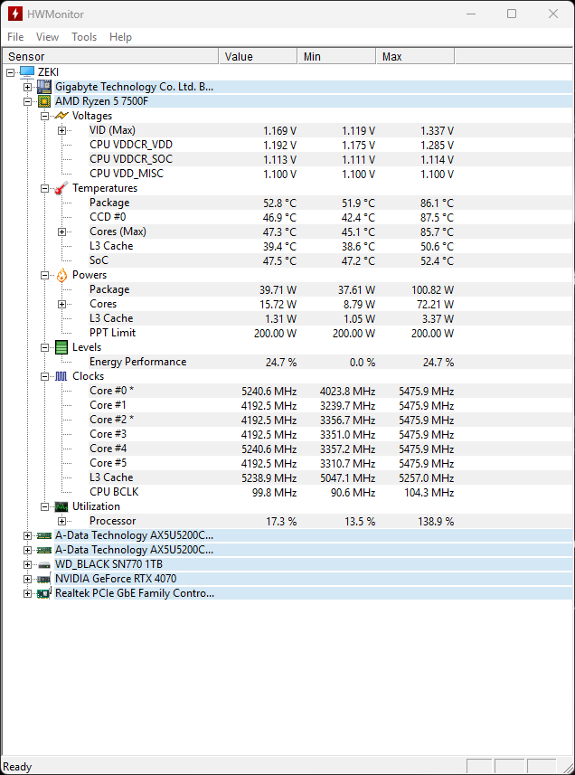Open the Help menu
575x775 pixels.
point(120,37)
